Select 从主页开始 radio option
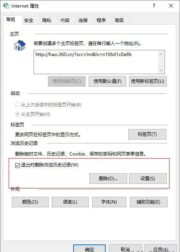 17,114
